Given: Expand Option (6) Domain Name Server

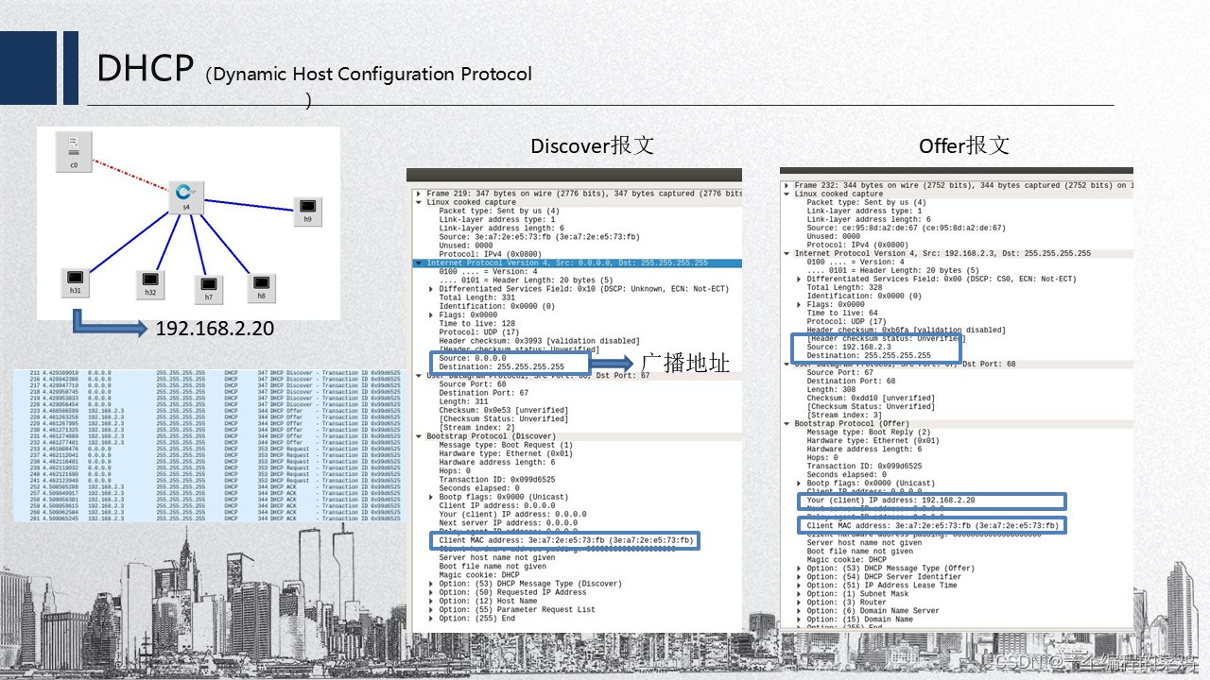Looking at the screenshot, I should click(799, 611).
